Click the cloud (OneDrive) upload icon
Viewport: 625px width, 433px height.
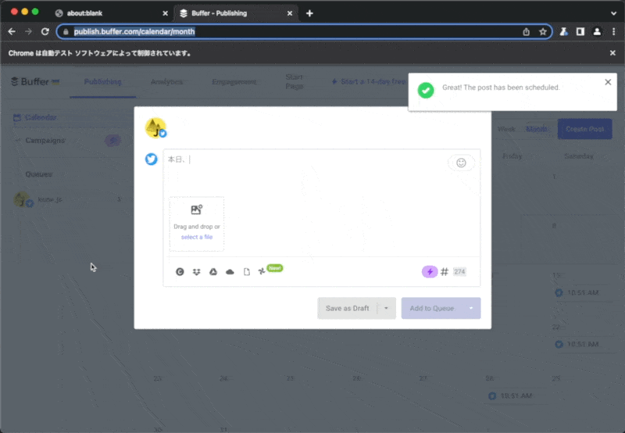tap(230, 272)
